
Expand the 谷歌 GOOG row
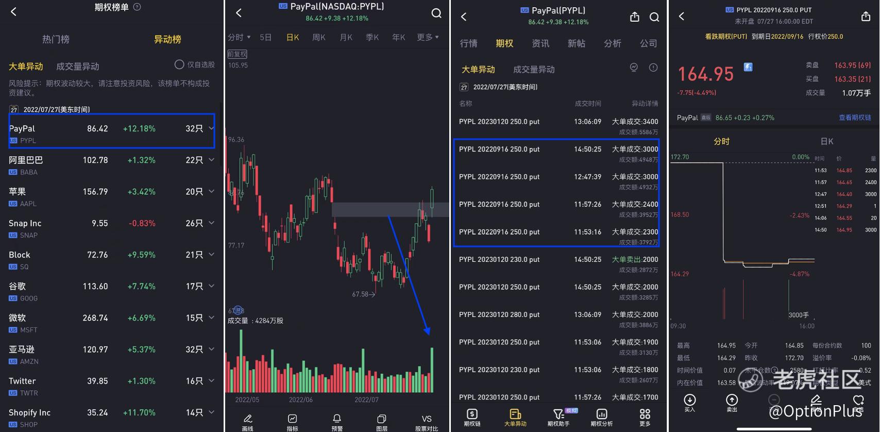pos(211,286)
